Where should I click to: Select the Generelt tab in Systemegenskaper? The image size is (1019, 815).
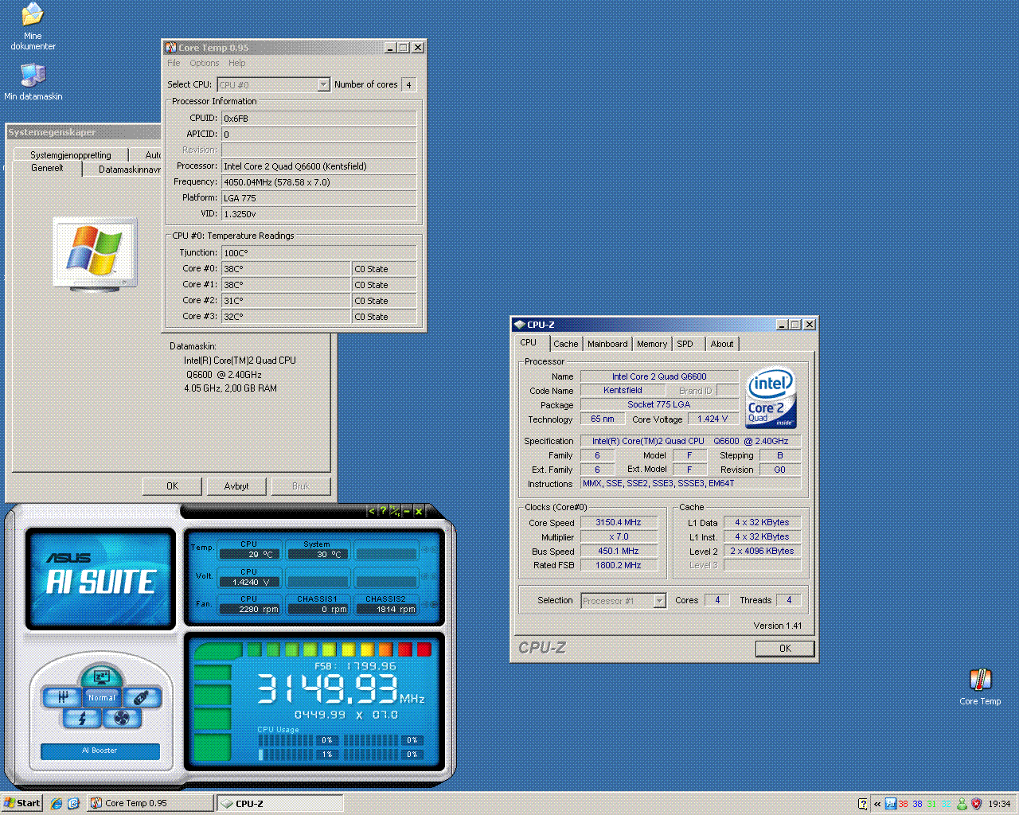(47, 168)
